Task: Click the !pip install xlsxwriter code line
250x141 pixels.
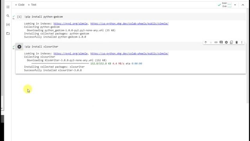Action: (x=41, y=47)
